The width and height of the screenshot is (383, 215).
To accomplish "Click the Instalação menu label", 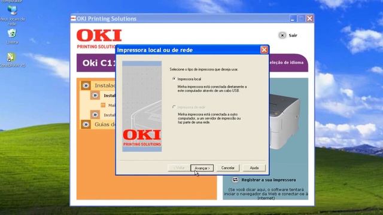I will click(x=105, y=85).
